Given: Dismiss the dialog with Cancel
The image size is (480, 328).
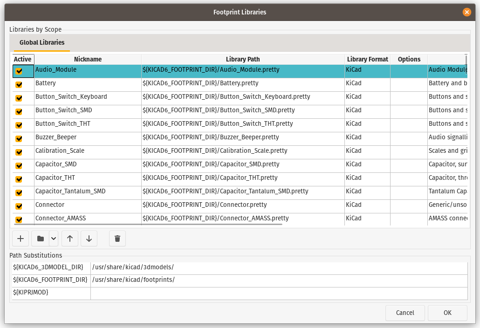Looking at the screenshot, I should [x=405, y=313].
